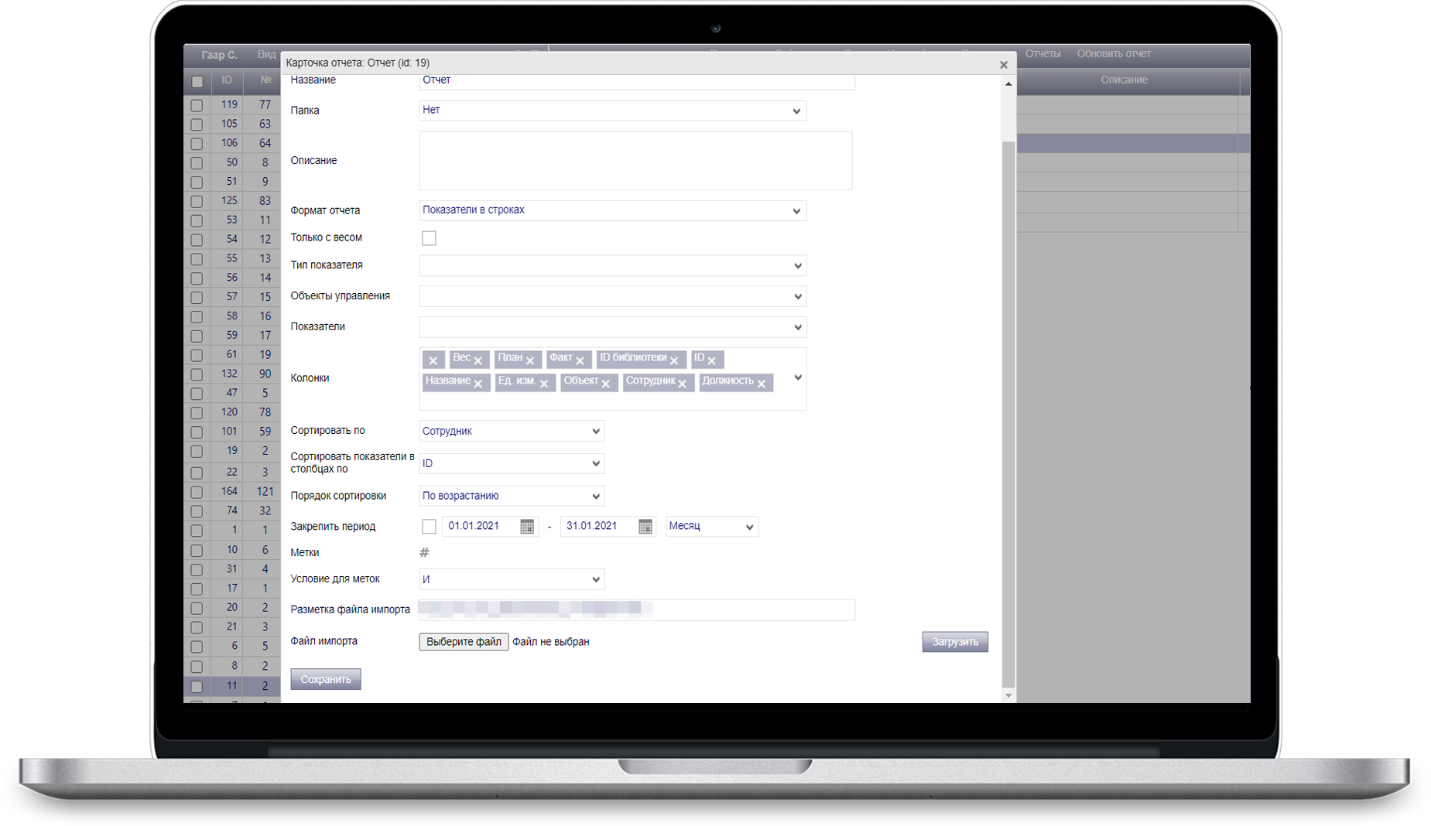1431x826 pixels.
Task: Click the Описание text area
Action: click(635, 161)
